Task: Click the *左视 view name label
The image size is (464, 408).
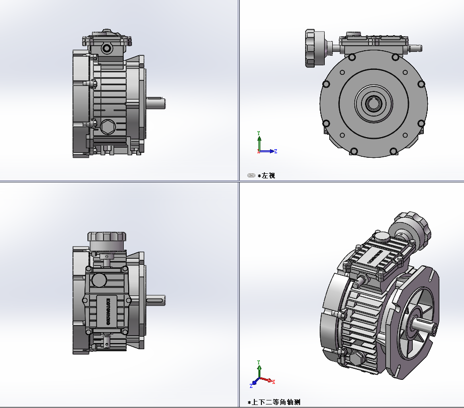Action: click(x=266, y=175)
